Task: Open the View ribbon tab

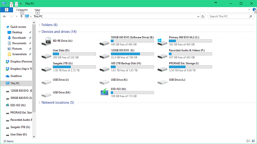Action: pos(37,10)
